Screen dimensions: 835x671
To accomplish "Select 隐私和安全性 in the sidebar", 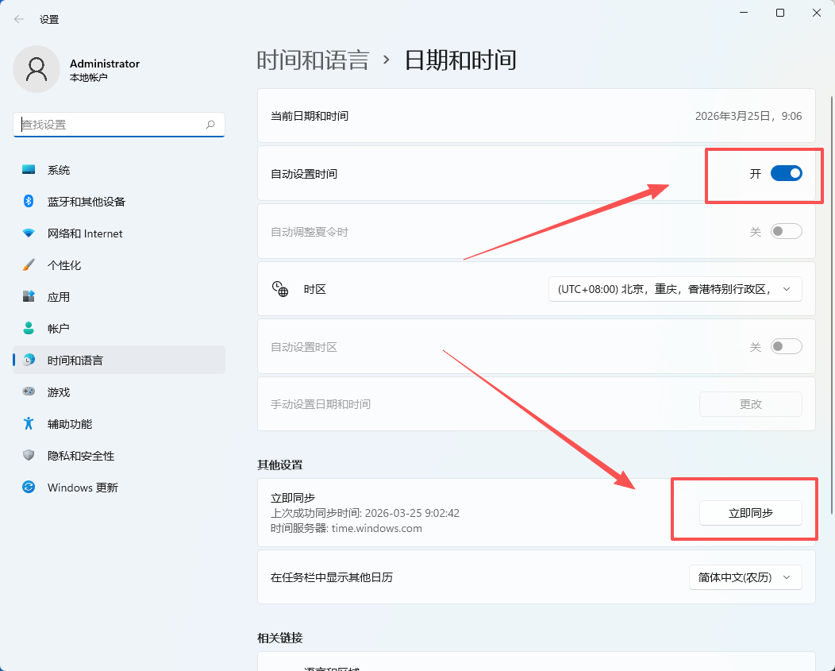I will (x=81, y=456).
